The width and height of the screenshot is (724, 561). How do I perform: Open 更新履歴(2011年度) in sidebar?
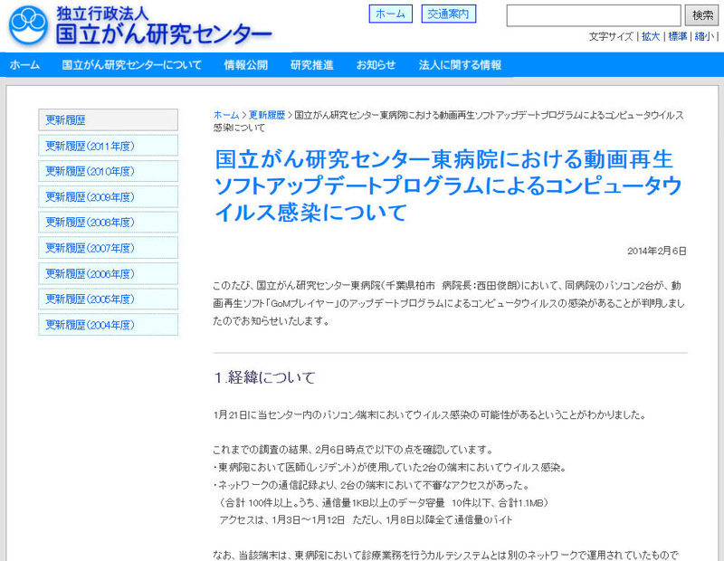pyautogui.click(x=108, y=146)
